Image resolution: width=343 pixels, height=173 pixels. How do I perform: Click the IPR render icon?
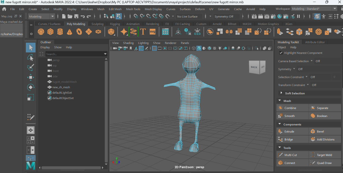267,16
